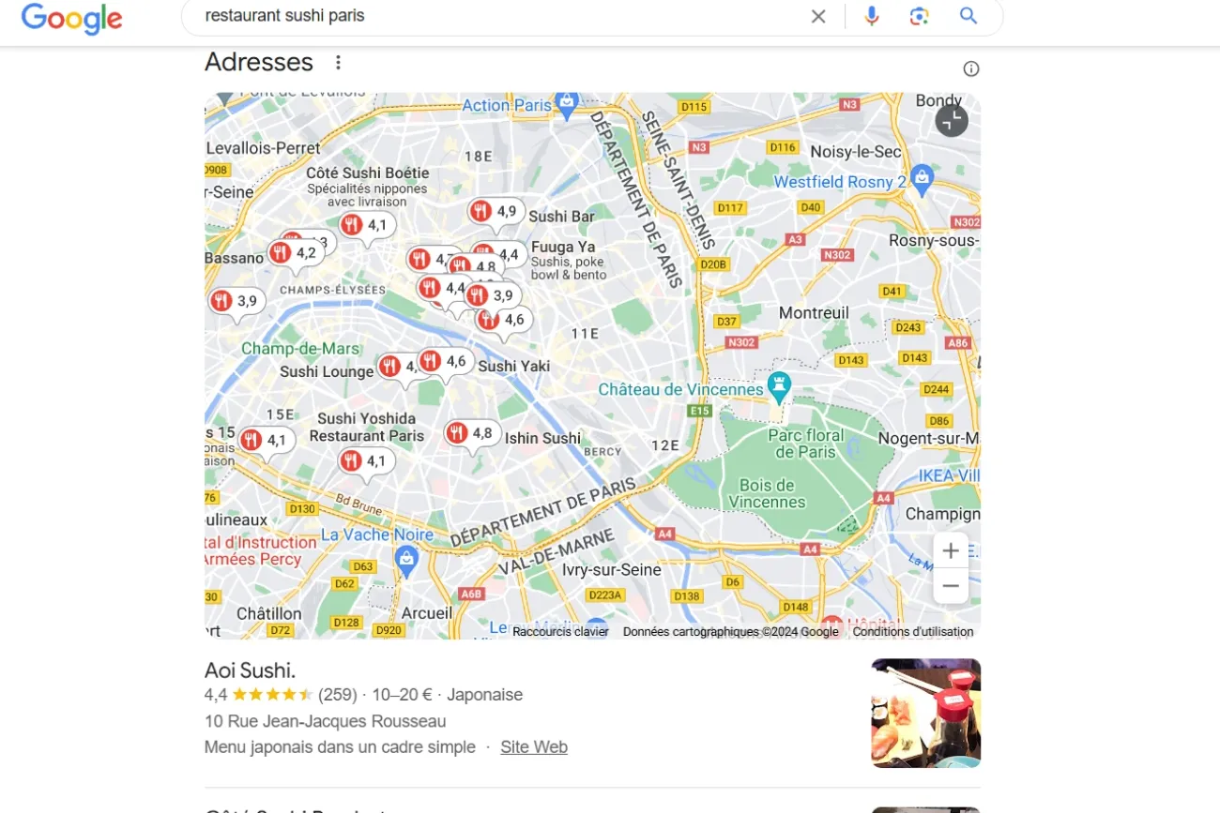Screen dimensions: 1220x813
Task: Select the 3,9 pin at the map's left edge
Action: pos(236,301)
